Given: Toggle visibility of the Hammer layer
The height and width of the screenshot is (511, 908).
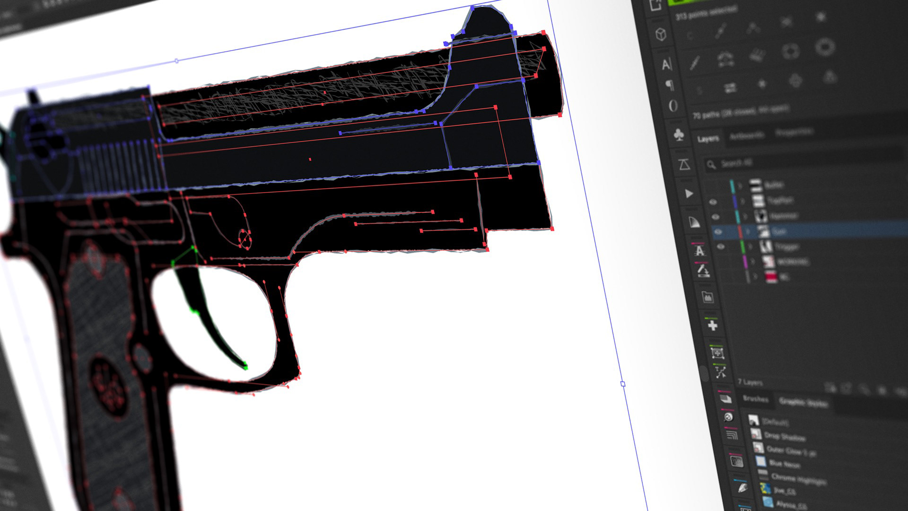Looking at the screenshot, I should pyautogui.click(x=716, y=217).
